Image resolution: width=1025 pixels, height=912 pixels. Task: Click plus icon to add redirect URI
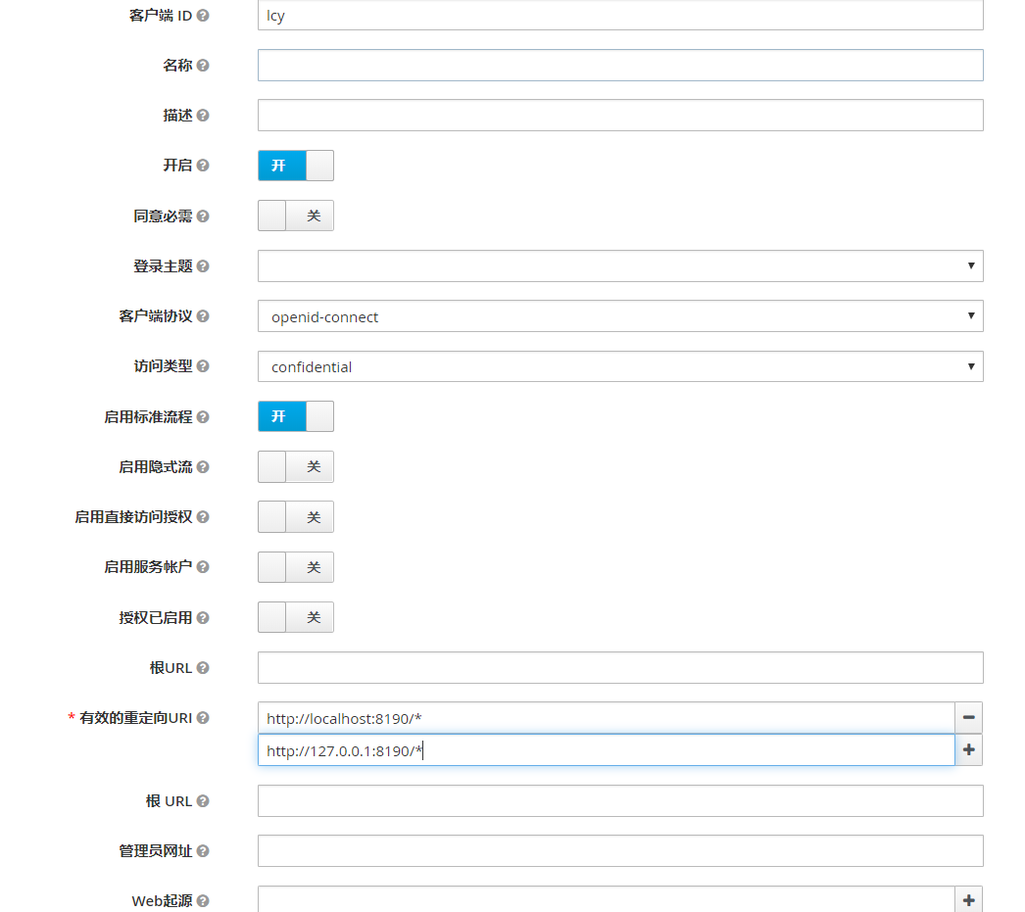pos(968,750)
